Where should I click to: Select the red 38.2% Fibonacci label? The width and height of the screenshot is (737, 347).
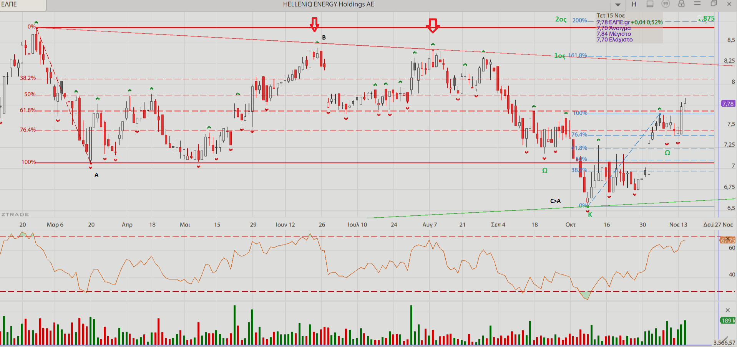click(x=28, y=78)
